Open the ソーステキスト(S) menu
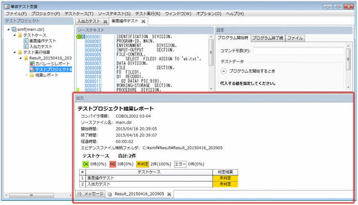 point(114,14)
